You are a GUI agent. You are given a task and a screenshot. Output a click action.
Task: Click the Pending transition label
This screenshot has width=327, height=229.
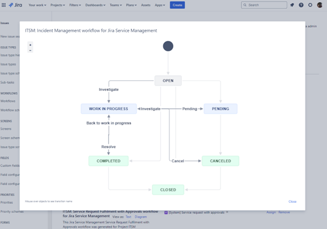pyautogui.click(x=190, y=109)
